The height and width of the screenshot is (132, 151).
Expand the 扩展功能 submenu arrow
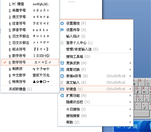pyautogui.click(x=130, y=95)
